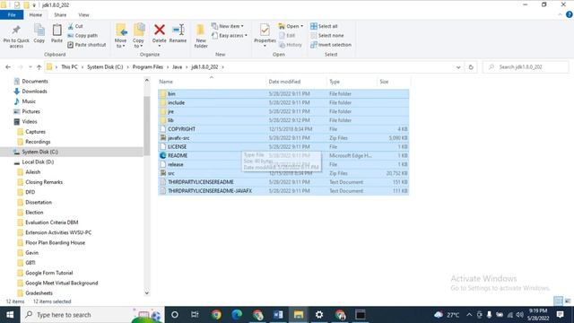The image size is (574, 323).
Task: Select the README file
Action: tap(283, 155)
